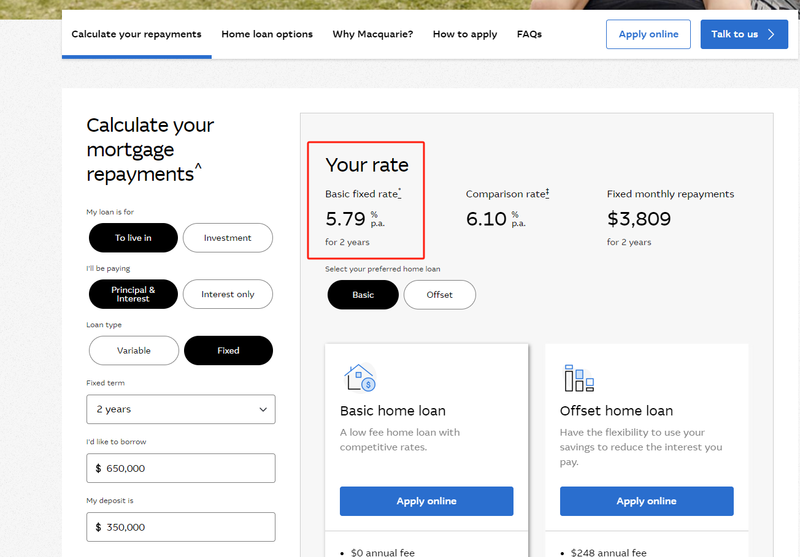Apply online for Basic home loan
The image size is (800, 557).
click(x=426, y=501)
